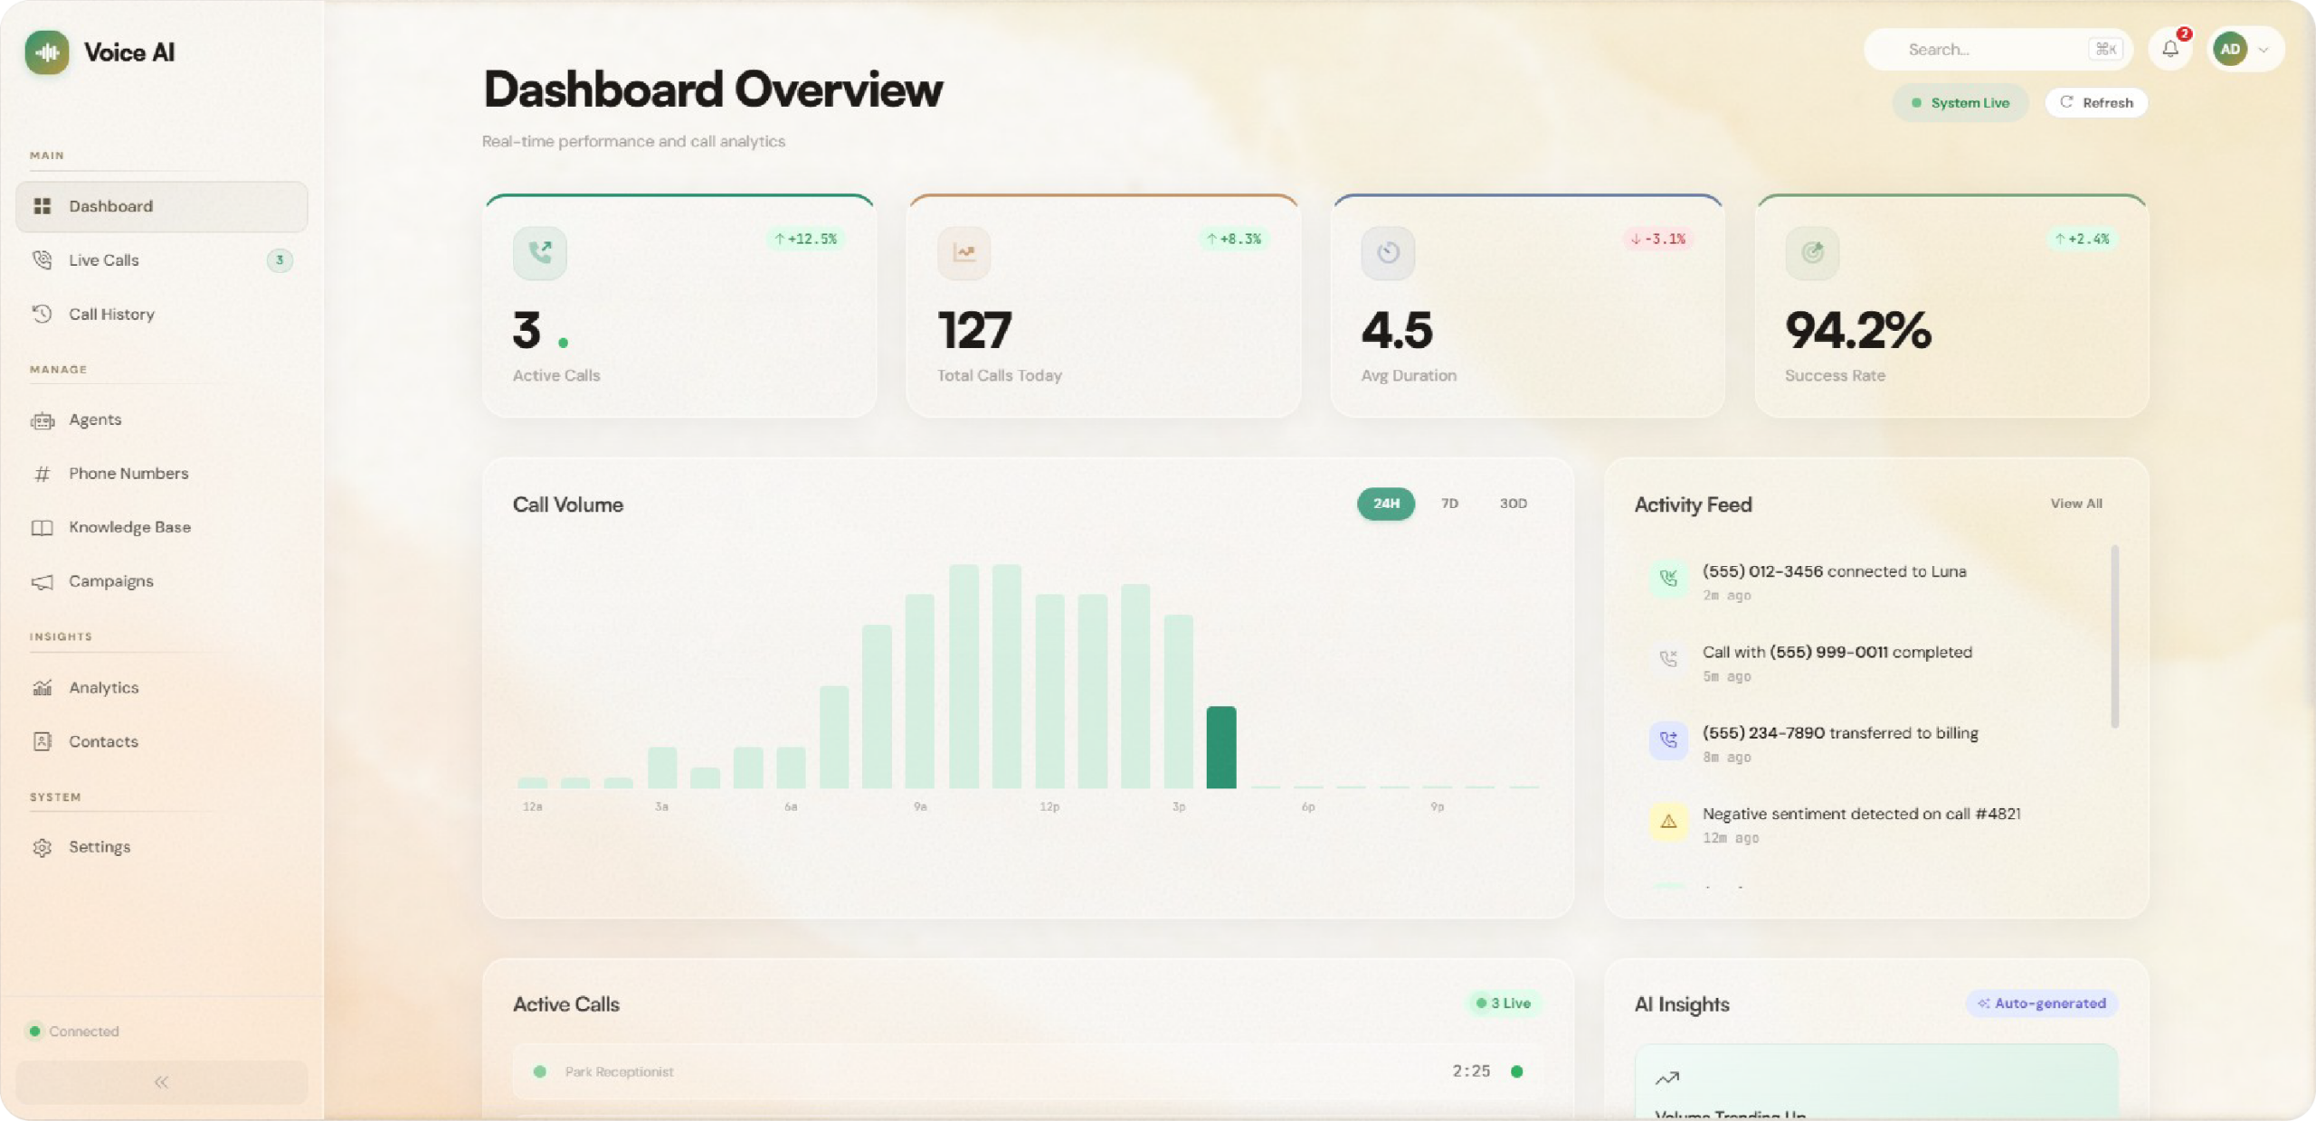Select the 24H time range
The image size is (2316, 1121).
click(1385, 504)
